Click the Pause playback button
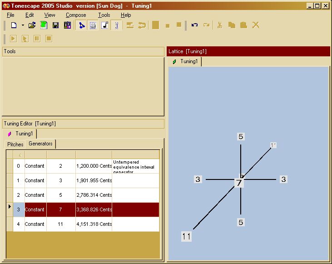 pos(37,39)
